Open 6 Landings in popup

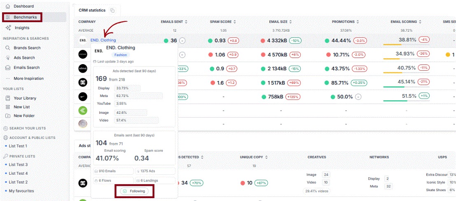click(x=155, y=180)
